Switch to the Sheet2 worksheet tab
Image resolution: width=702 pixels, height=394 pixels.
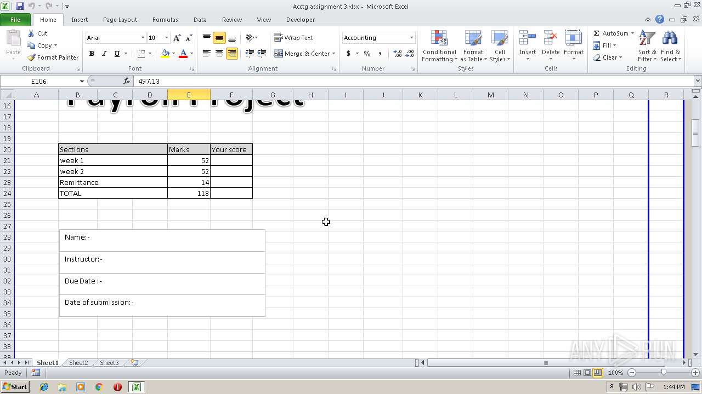tap(78, 362)
